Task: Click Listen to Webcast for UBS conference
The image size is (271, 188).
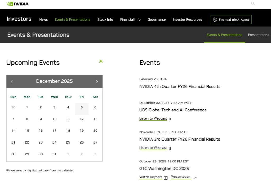Action: (153, 118)
